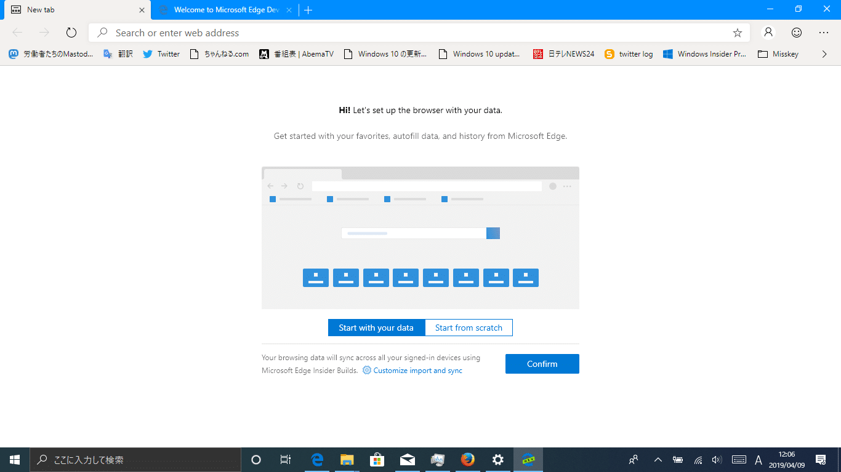Click the Confirm button
Viewport: 841px width, 472px height.
[x=542, y=364]
